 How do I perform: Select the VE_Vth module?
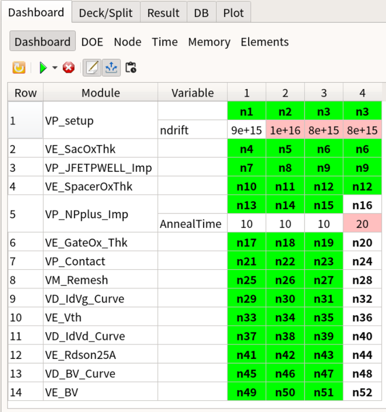click(101, 318)
